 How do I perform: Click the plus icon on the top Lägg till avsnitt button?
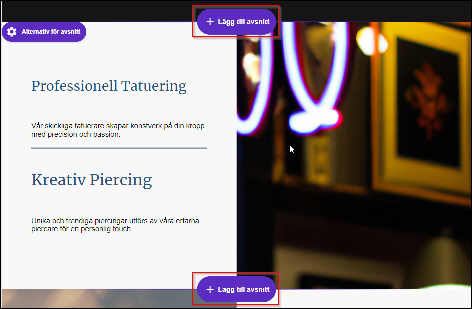tap(210, 22)
